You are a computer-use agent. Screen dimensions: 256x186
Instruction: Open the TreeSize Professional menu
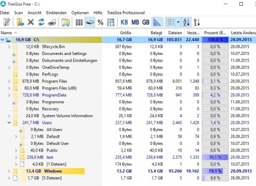click(x=126, y=13)
